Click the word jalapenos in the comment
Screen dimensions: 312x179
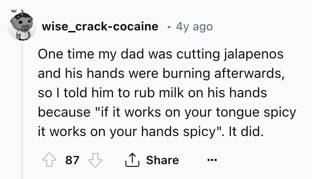(254, 54)
